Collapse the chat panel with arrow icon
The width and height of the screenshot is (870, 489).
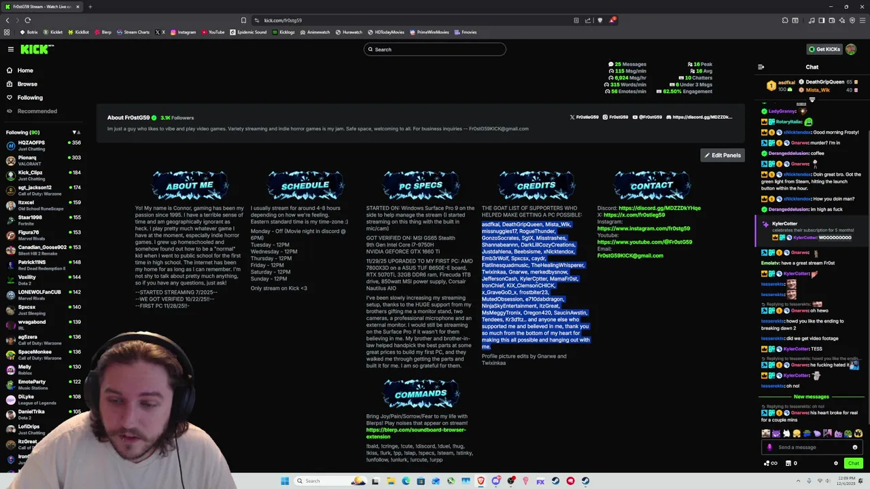pos(761,67)
